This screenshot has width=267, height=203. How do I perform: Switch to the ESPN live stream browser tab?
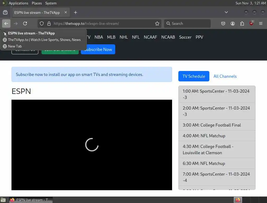(41, 13)
